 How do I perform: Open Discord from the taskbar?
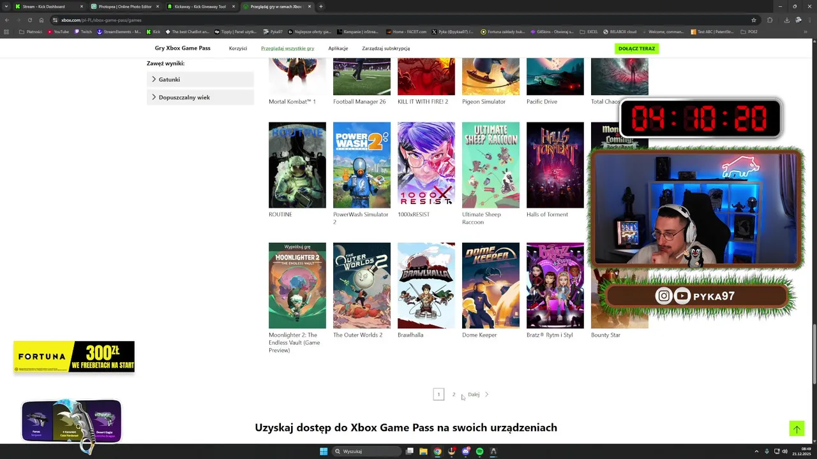point(465,451)
